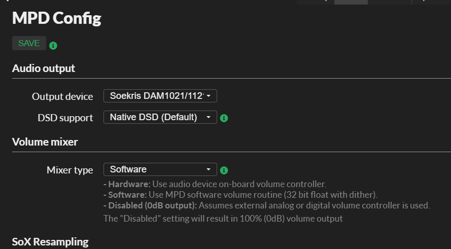Viewport: 451px width, 249px height.
Task: Click the Mixer type field label
Action: tap(70, 170)
